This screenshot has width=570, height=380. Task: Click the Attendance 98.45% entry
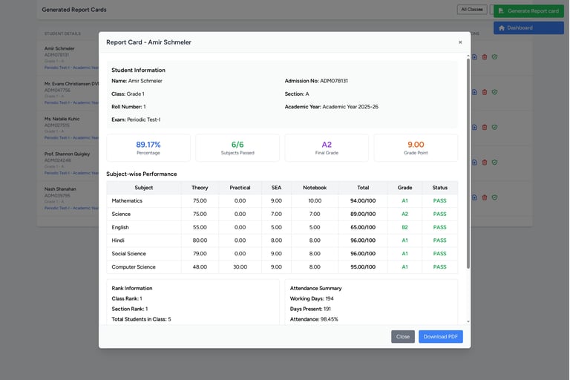(314, 319)
